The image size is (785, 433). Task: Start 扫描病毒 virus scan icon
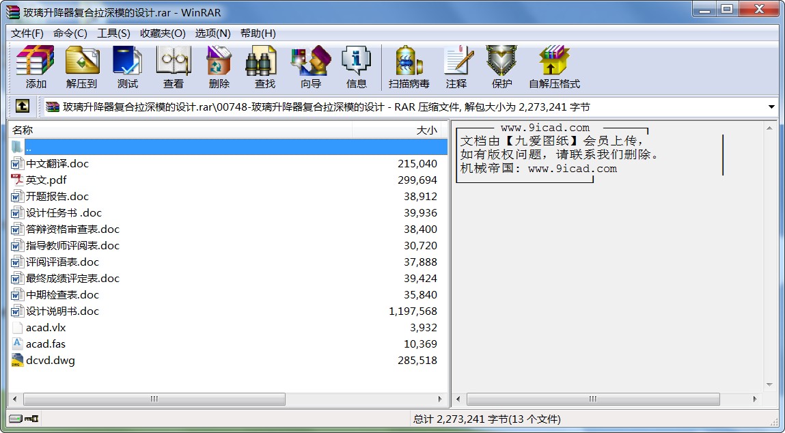pos(409,67)
